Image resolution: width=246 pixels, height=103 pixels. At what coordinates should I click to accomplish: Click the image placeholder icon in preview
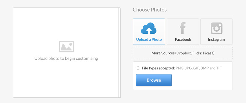[x=66, y=46]
